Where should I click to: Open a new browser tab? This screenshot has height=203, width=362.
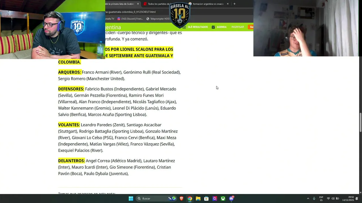coord(234,4)
